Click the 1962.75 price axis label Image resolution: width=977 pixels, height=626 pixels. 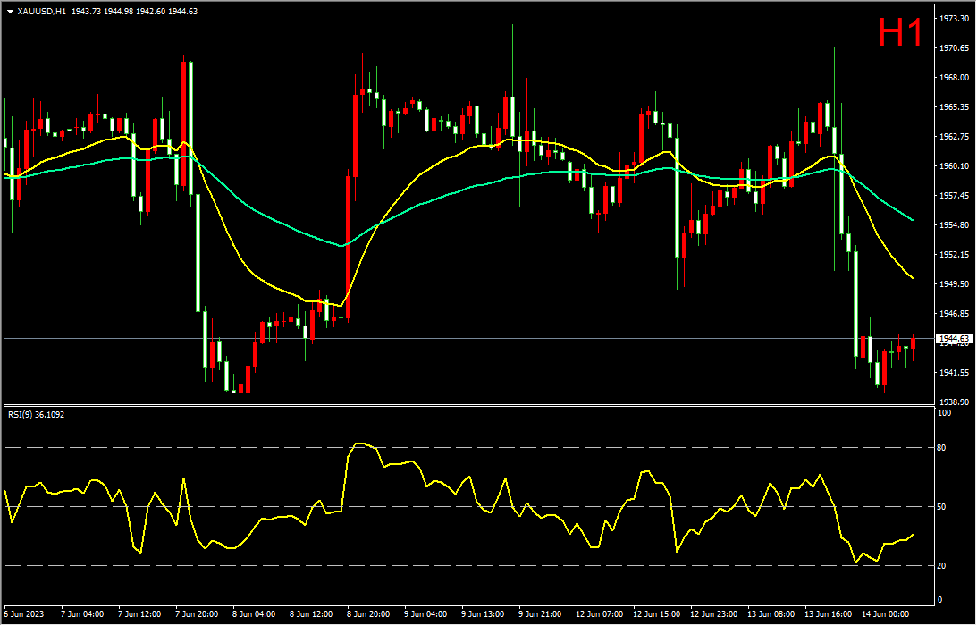(954, 137)
